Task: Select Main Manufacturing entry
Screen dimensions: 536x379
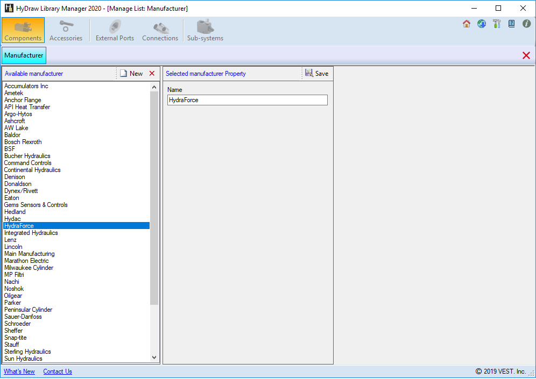Action: point(76,254)
